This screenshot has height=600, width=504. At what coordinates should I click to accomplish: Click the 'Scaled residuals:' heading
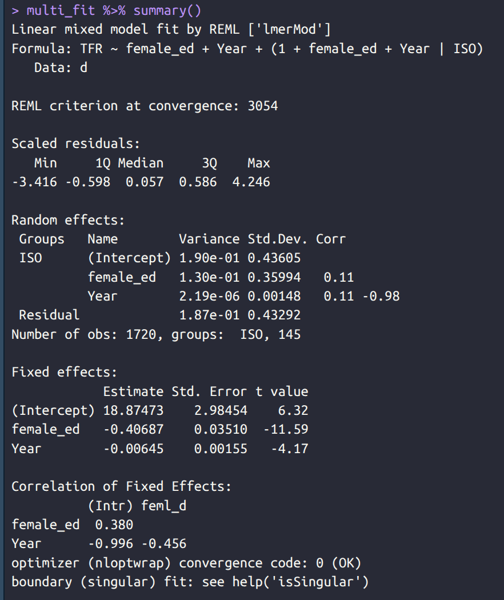tap(76, 143)
